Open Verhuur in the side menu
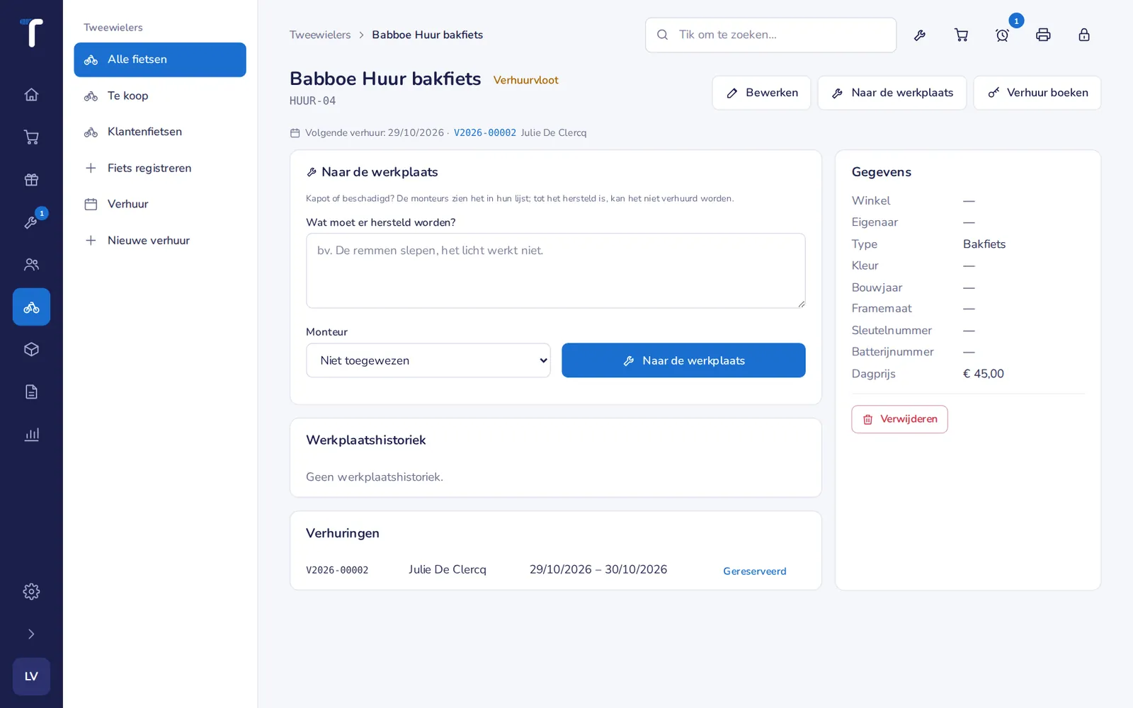The image size is (1133, 708). 160,205
